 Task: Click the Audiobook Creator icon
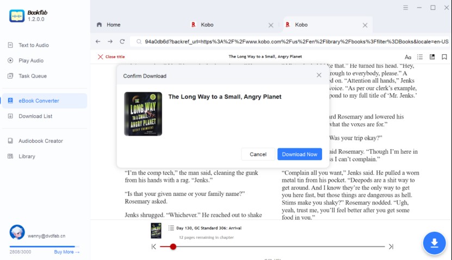[10, 141]
